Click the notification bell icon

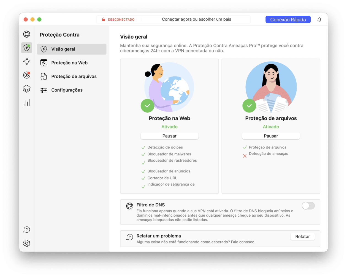pyautogui.click(x=319, y=19)
